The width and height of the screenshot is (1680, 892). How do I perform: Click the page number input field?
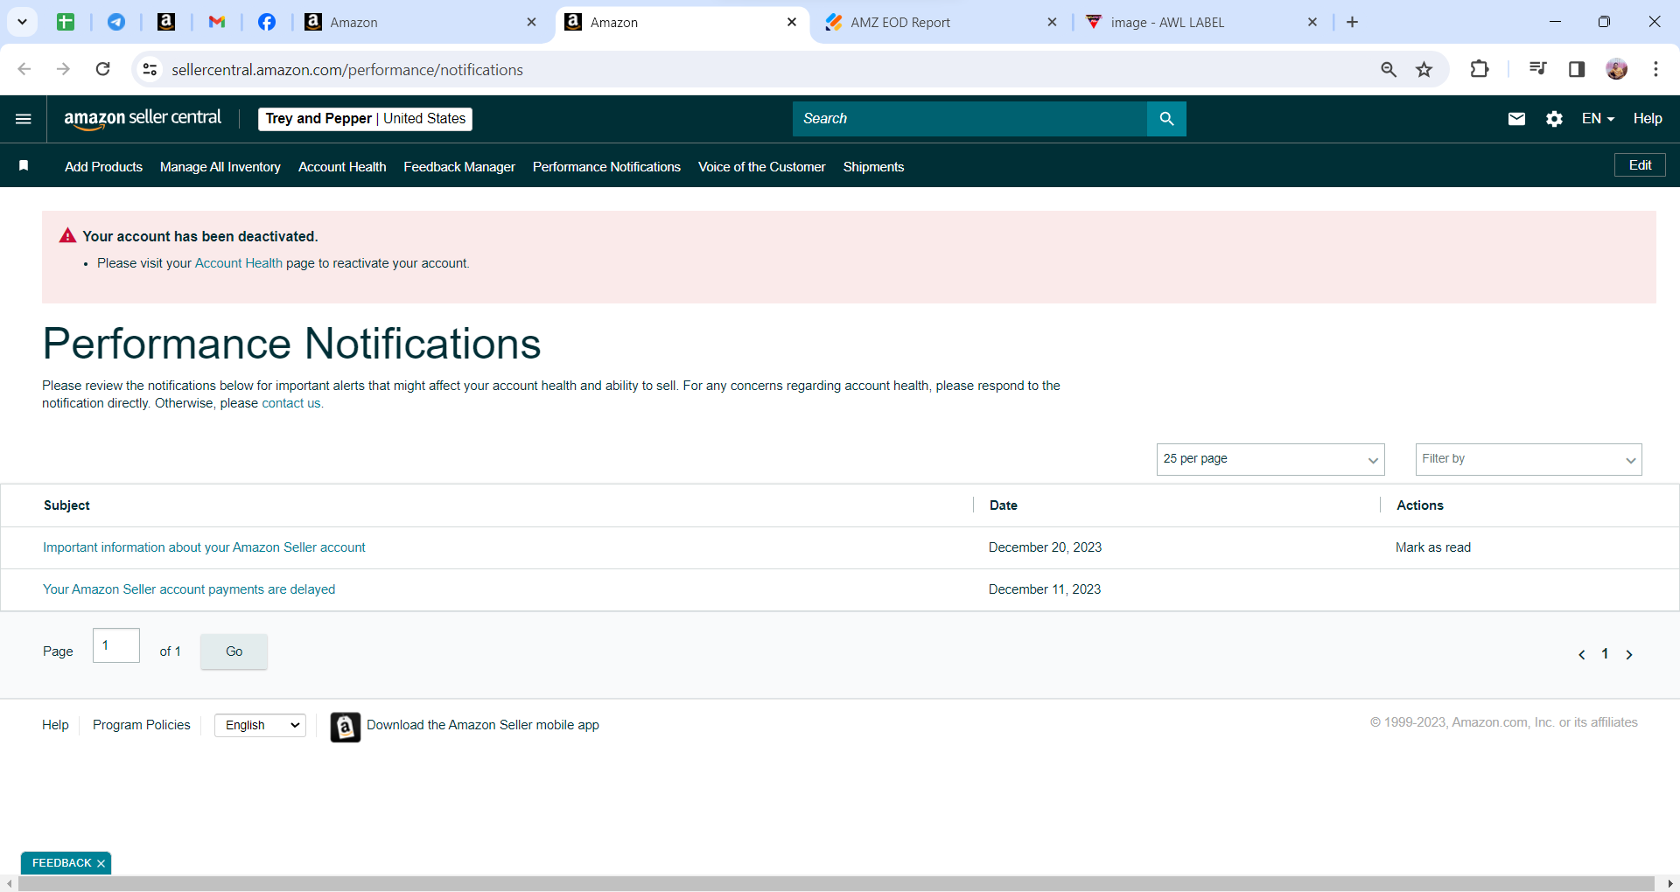[x=116, y=645]
